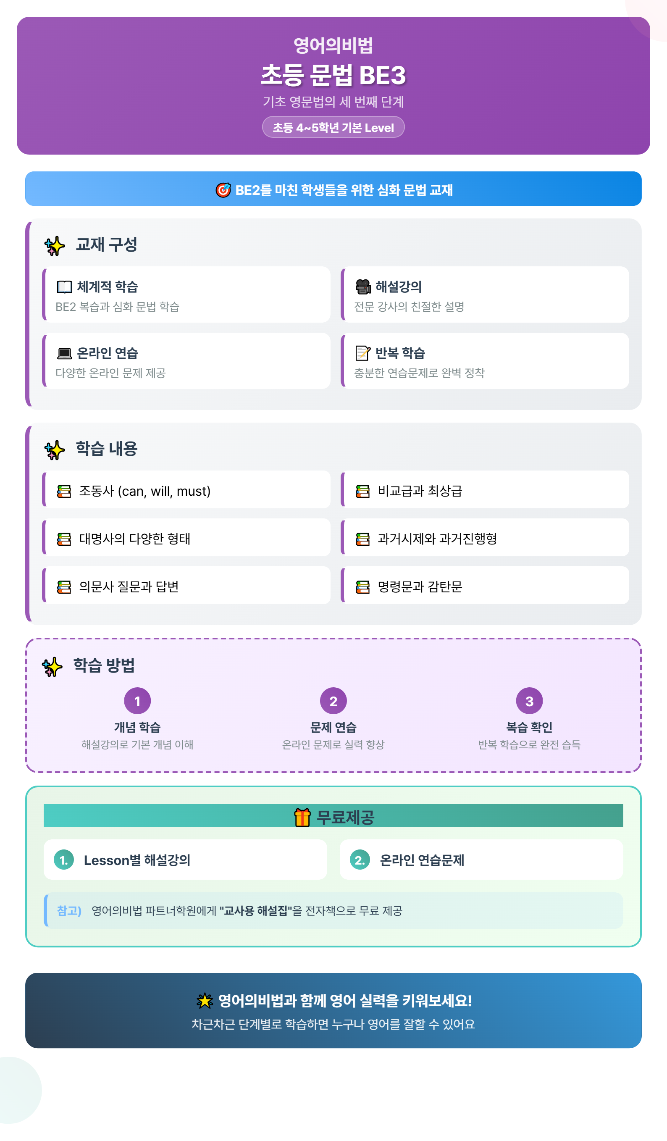The height and width of the screenshot is (1141, 667).
Task: Select the step 2 circle for 문제 연습
Action: 333,701
